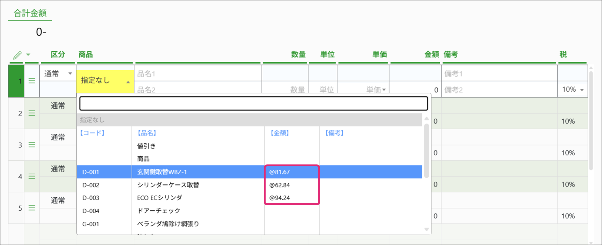This screenshot has height=245, width=602.
Task: Click row 5 hamburger menu icon
Action: click(32, 208)
